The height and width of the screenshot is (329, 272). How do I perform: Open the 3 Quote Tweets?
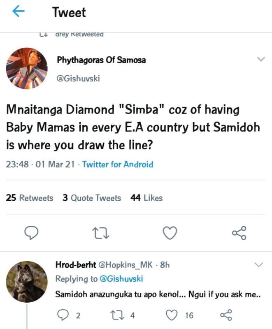tap(91, 198)
